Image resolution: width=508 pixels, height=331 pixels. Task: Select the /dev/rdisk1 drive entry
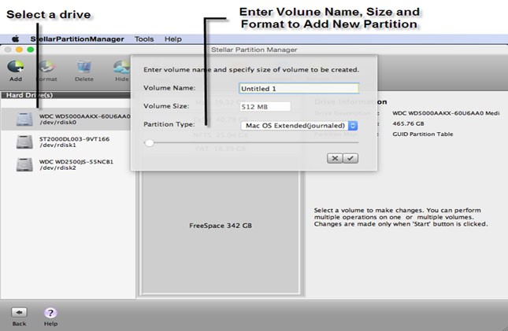68,142
